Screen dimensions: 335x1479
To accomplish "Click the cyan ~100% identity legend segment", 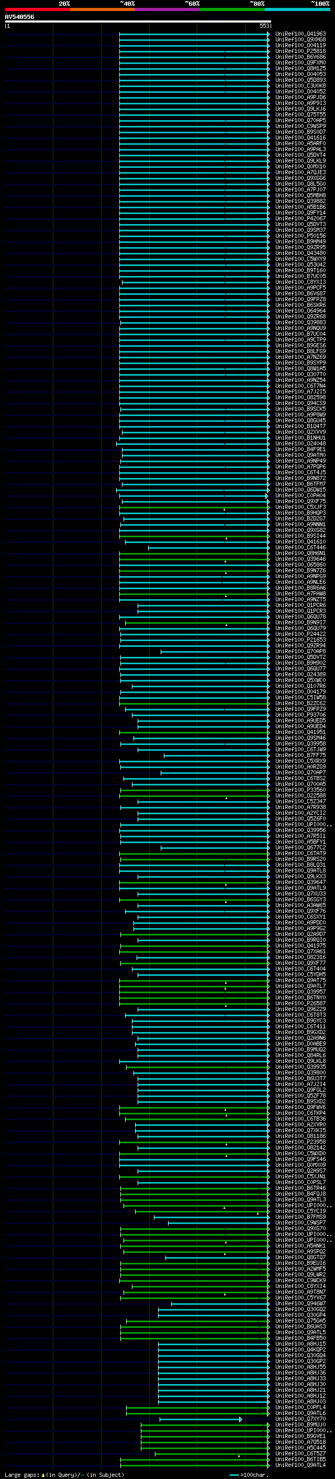I will (x=297, y=9).
